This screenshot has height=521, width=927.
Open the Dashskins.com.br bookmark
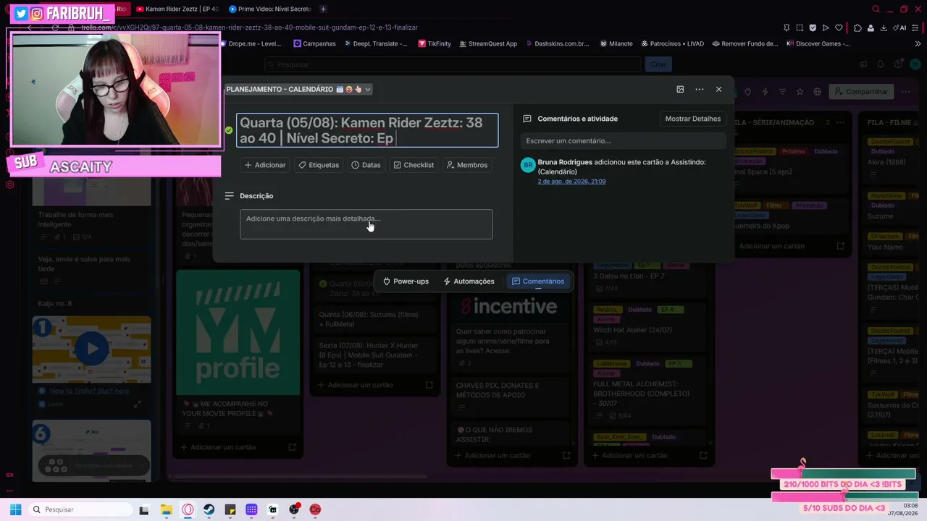(556, 43)
